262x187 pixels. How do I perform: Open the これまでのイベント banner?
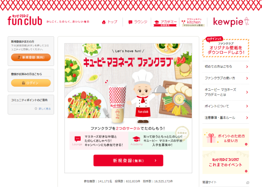point(226,162)
